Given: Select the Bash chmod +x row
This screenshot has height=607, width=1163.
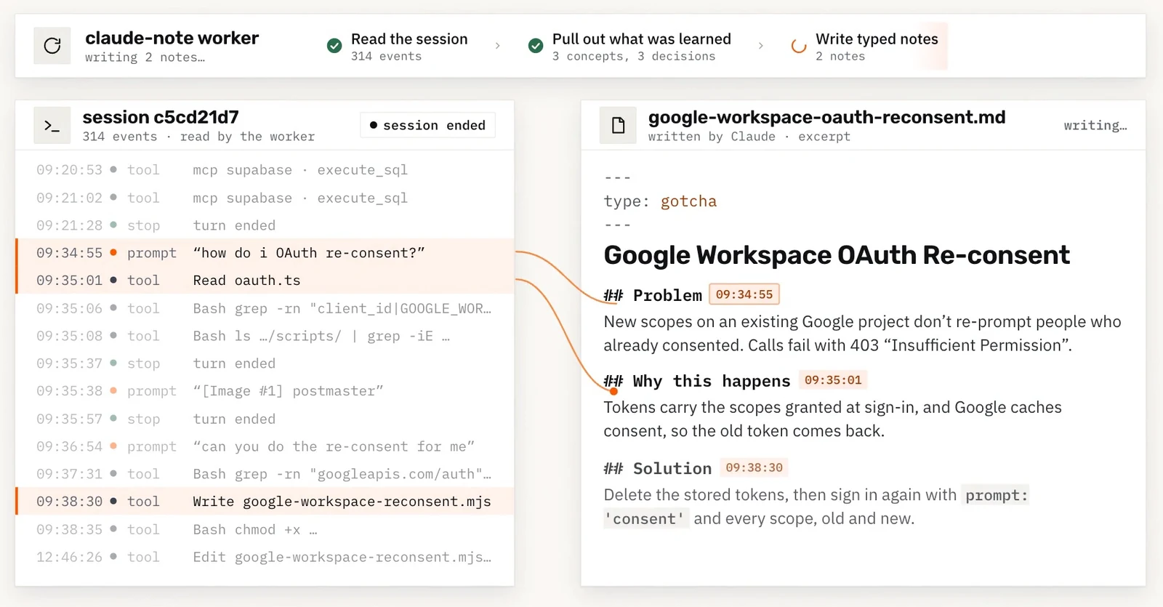Looking at the screenshot, I should [265, 529].
